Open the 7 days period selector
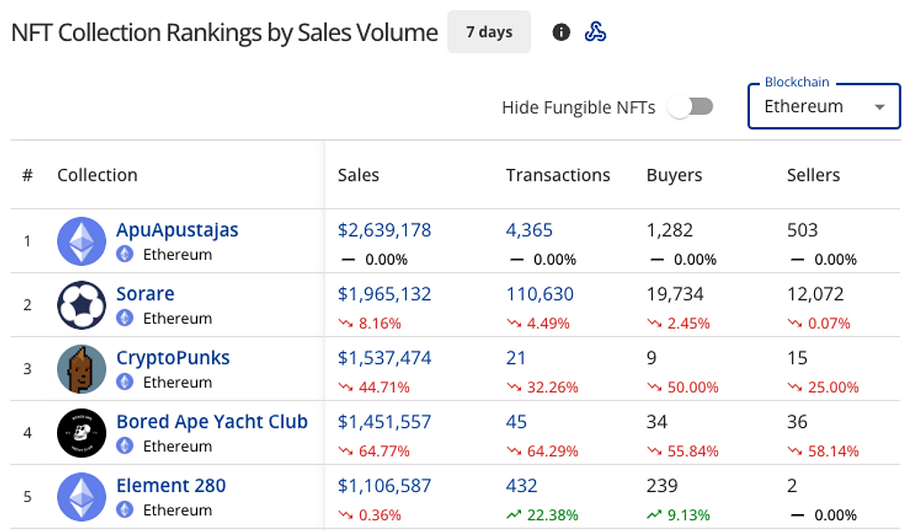 click(x=489, y=32)
